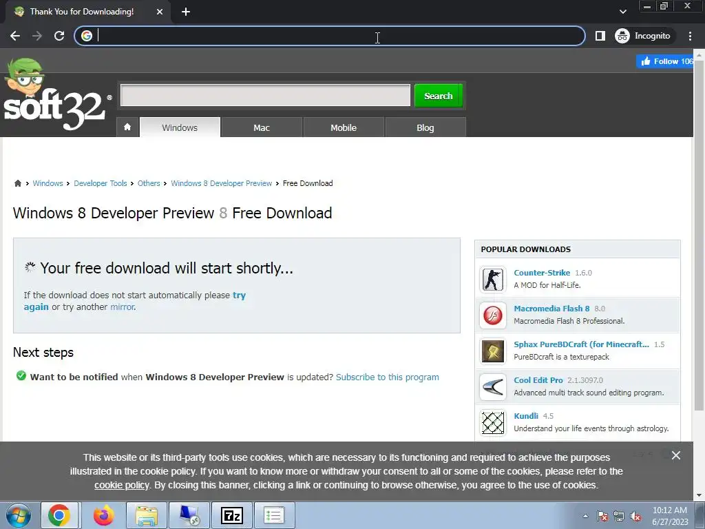Close the cookie notice banner
The height and width of the screenshot is (529, 705).
(x=676, y=455)
